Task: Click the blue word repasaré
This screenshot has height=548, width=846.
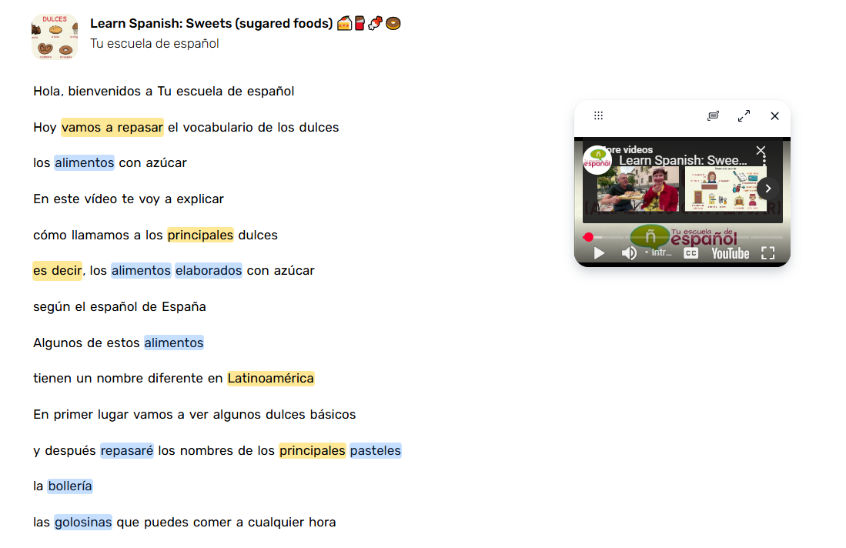Action: 127,450
